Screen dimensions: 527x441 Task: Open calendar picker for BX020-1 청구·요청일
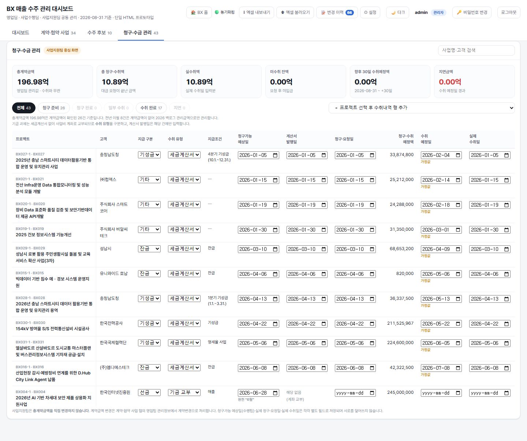click(372, 205)
